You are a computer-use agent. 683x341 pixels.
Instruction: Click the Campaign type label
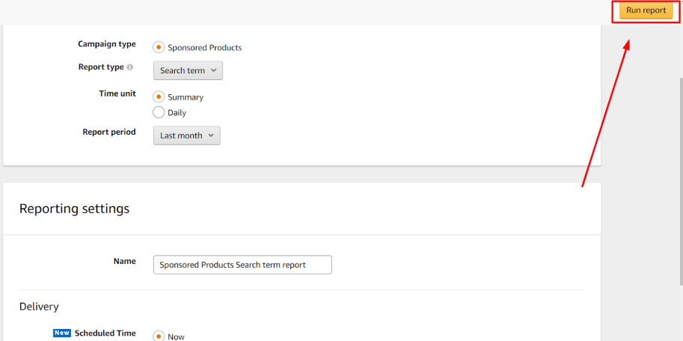coord(107,44)
